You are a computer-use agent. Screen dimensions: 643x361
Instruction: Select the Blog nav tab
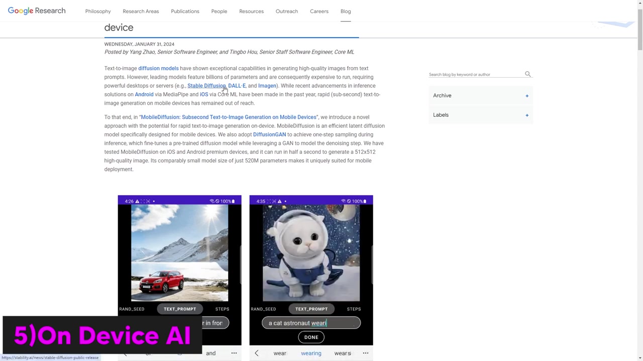click(x=346, y=11)
